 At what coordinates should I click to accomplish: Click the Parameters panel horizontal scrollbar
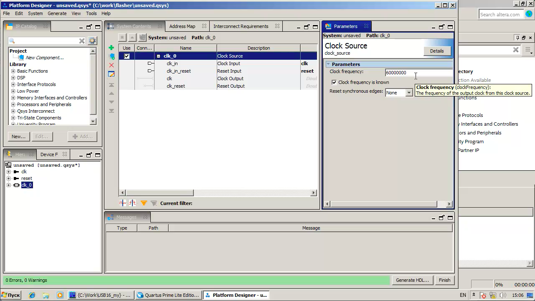[x=384, y=204]
